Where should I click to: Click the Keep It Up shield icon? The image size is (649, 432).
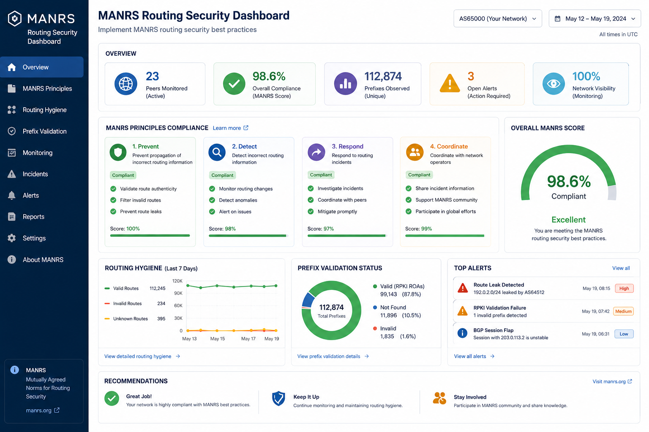coord(278,398)
